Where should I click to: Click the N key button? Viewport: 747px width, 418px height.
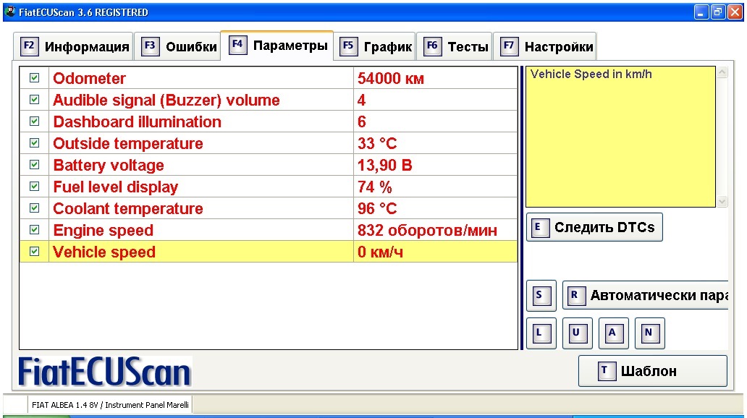pyautogui.click(x=650, y=333)
